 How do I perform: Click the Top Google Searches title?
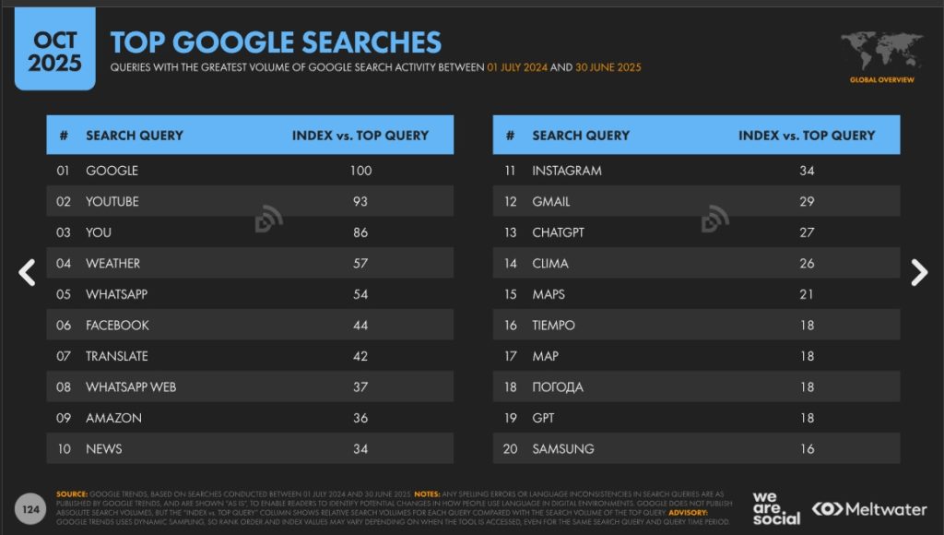pos(276,42)
